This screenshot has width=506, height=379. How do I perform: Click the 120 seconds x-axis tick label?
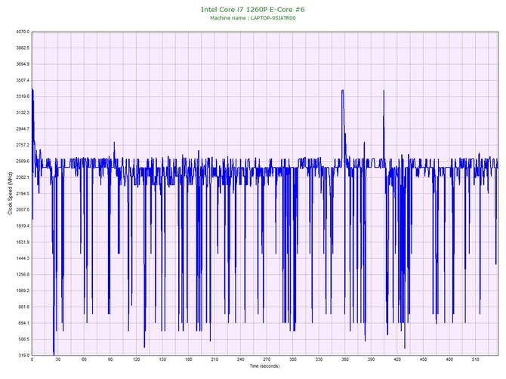(136, 359)
